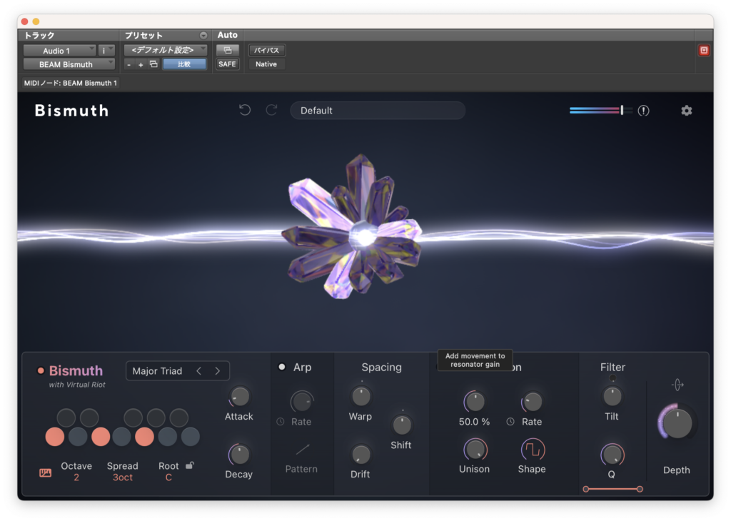Click the Warp knob
The height and width of the screenshot is (521, 731).
click(x=361, y=397)
